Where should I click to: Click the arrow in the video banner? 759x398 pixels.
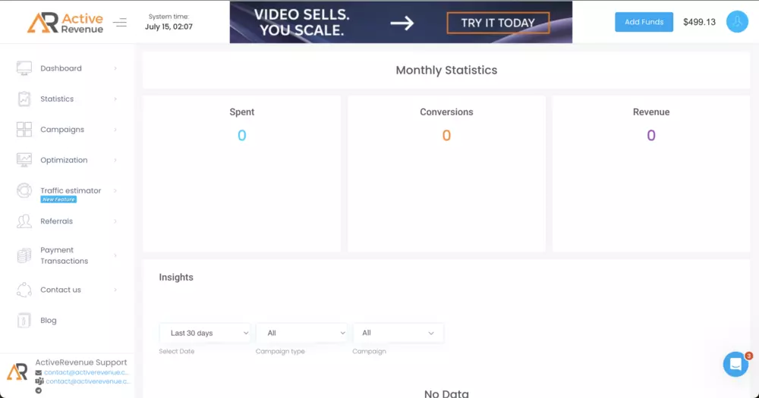tap(402, 23)
